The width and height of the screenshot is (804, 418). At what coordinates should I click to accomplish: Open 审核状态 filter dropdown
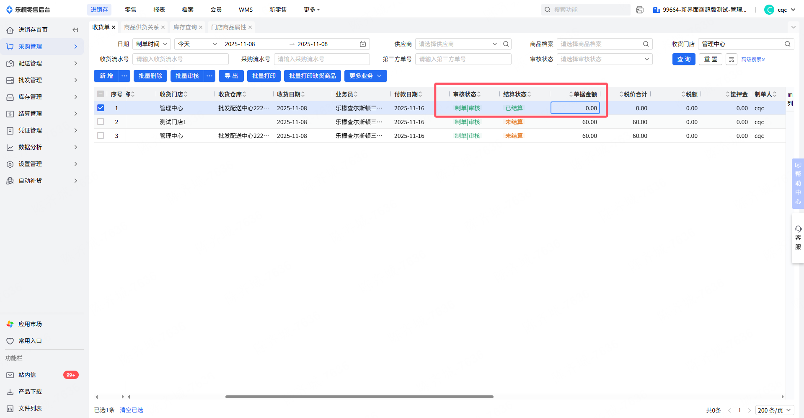pos(605,59)
